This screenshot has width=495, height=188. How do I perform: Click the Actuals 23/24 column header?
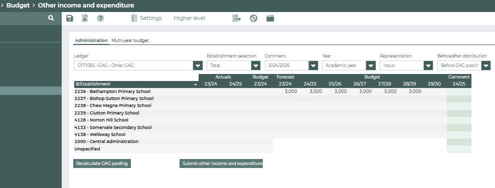(211, 84)
